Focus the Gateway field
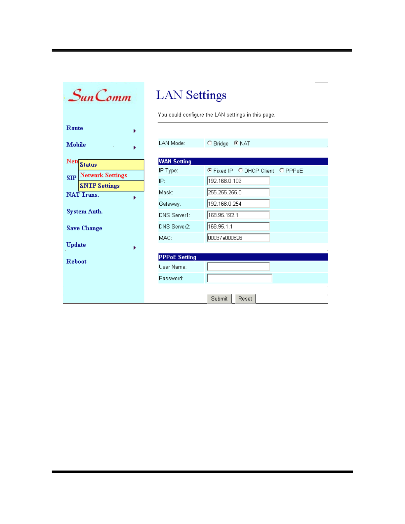Screen dimensions: 405x524 tap(238, 204)
